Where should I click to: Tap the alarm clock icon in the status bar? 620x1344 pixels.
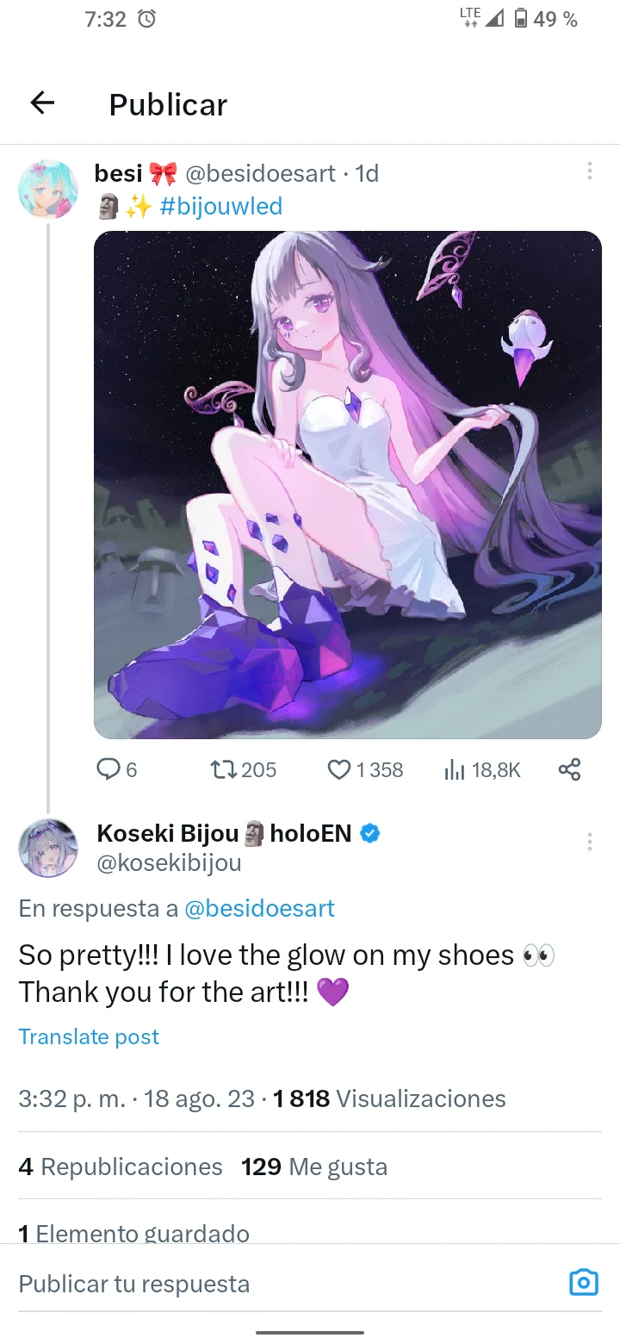point(147,18)
